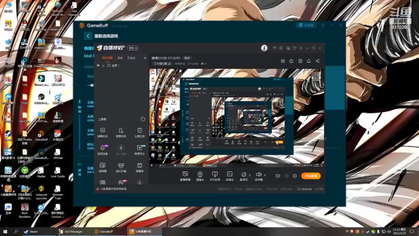The height and width of the screenshot is (236, 419).
Task: Click the gift box icon above preview
Action: pyautogui.click(x=283, y=61)
